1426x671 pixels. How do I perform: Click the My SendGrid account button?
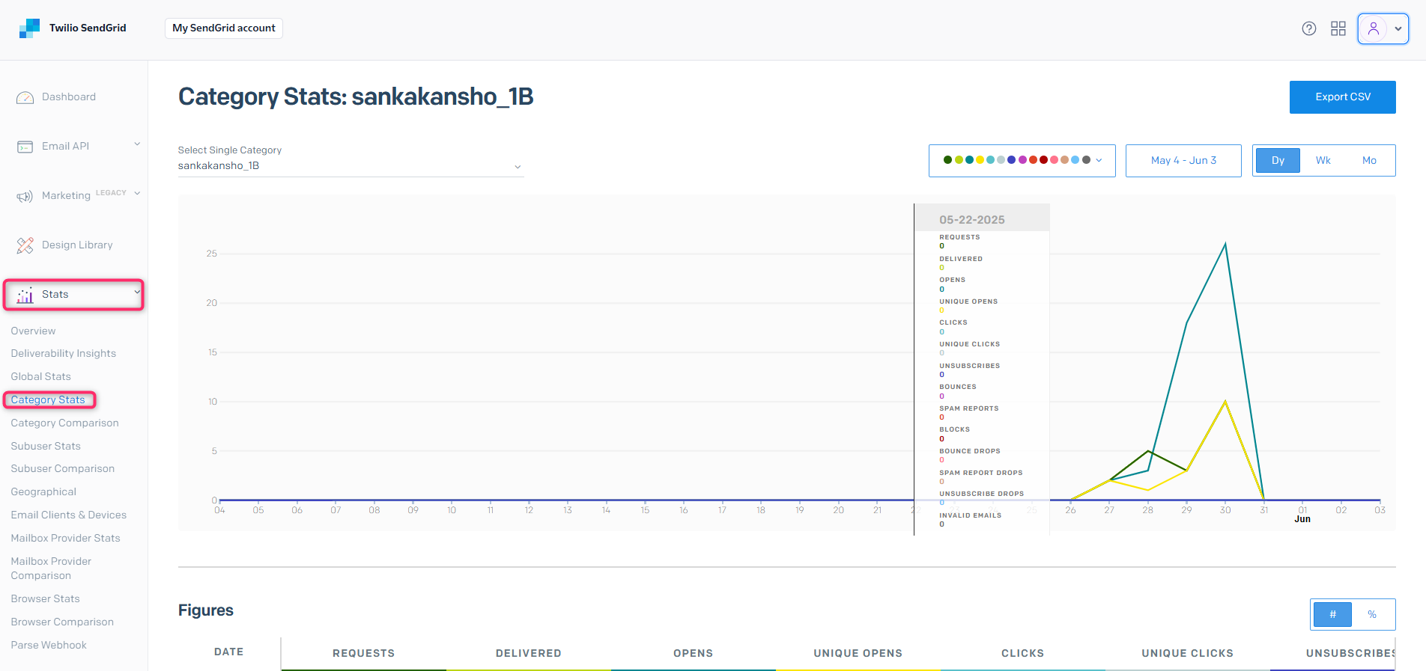(x=223, y=28)
